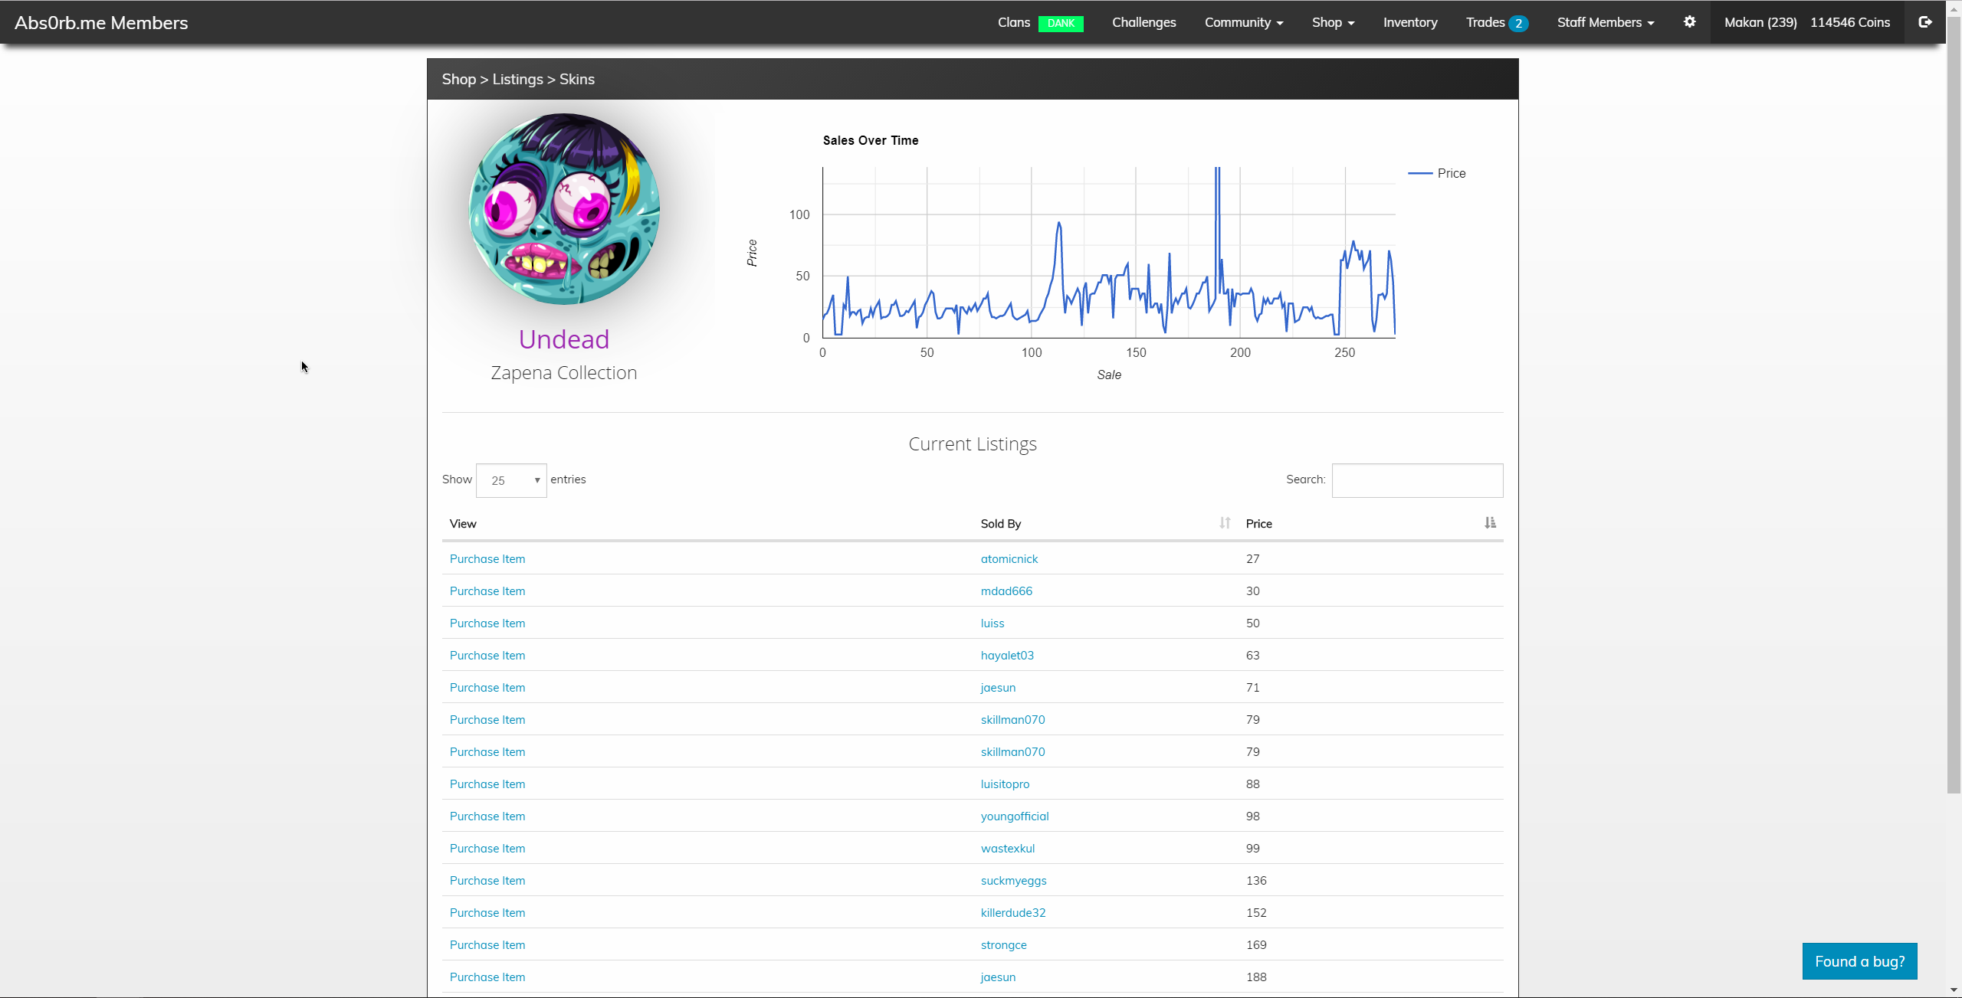
Task: Purchase the item sold by luisitopro
Action: pos(487,784)
